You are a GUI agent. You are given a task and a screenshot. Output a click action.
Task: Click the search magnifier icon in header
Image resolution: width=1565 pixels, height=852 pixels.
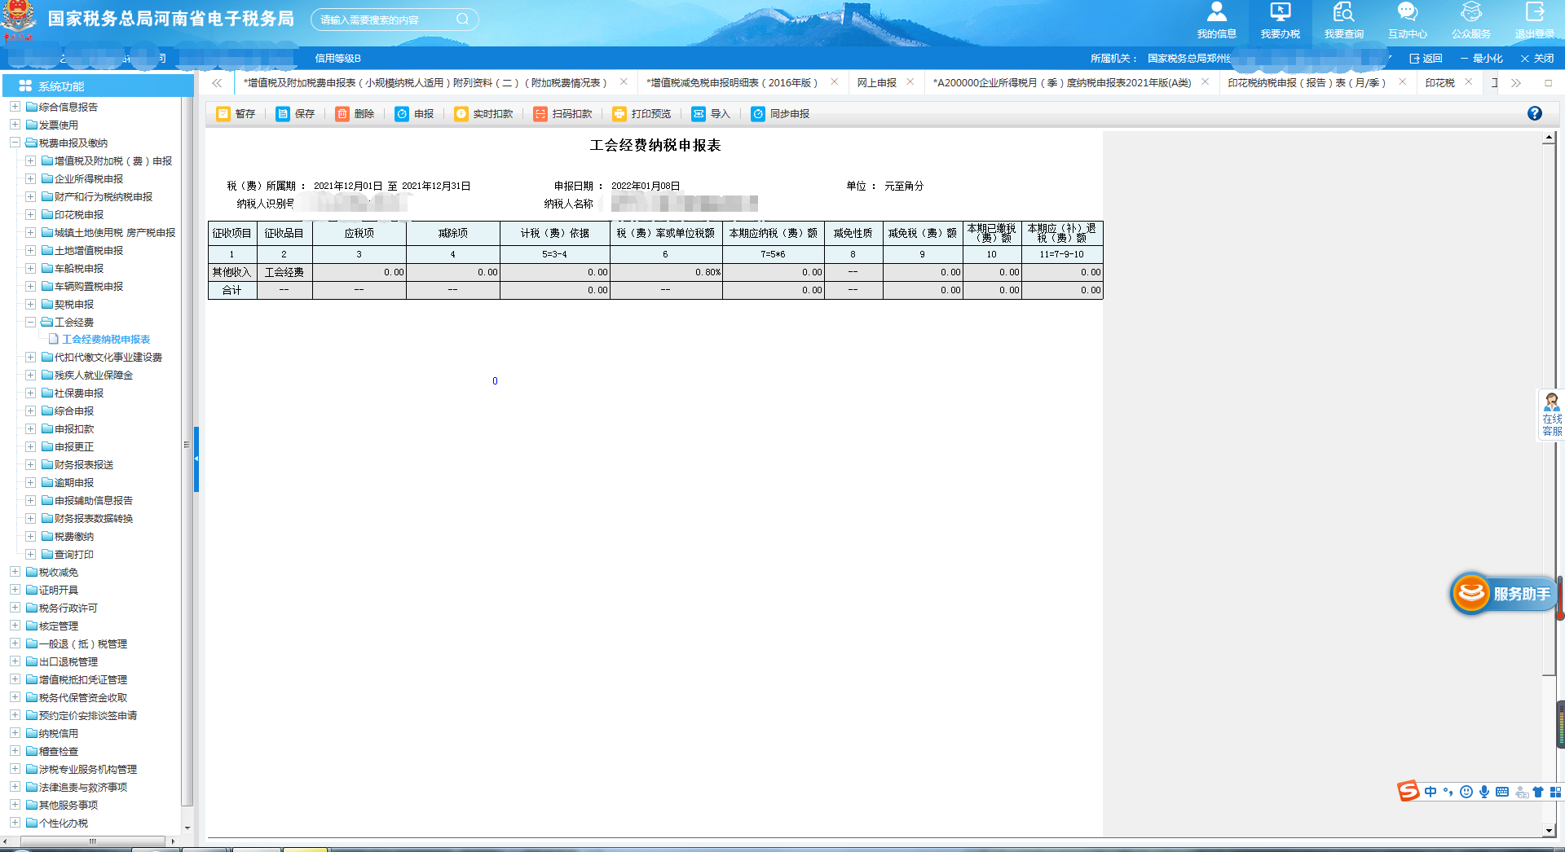pyautogui.click(x=462, y=19)
